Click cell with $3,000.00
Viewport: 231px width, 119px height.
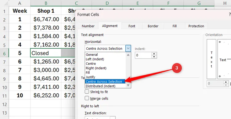(x=46, y=70)
